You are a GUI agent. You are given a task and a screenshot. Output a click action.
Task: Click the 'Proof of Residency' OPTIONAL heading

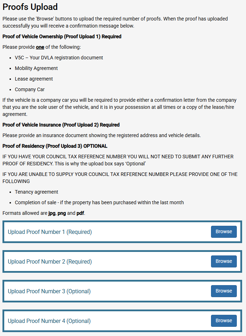[x=55, y=146]
